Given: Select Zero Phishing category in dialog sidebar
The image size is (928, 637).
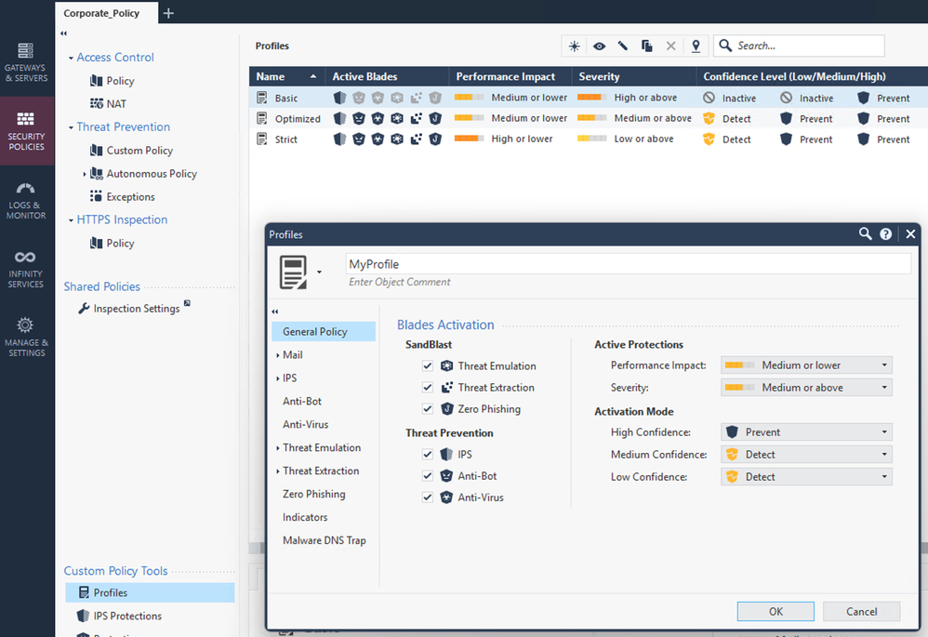Looking at the screenshot, I should pyautogui.click(x=313, y=495).
